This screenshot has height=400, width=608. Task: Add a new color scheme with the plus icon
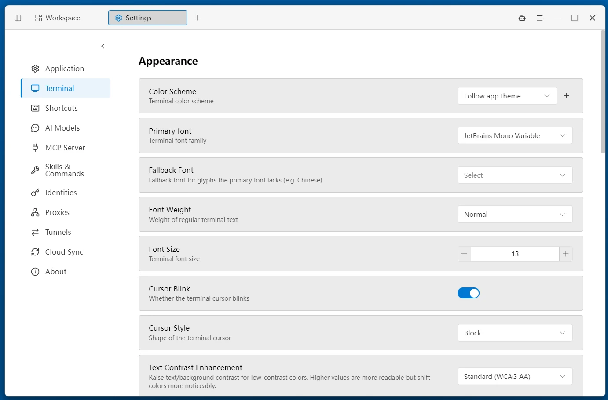coord(567,96)
